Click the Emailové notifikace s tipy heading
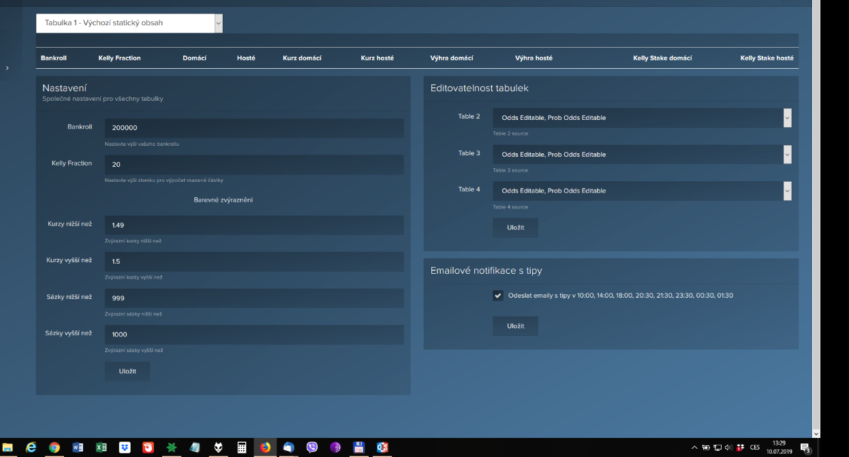 487,270
